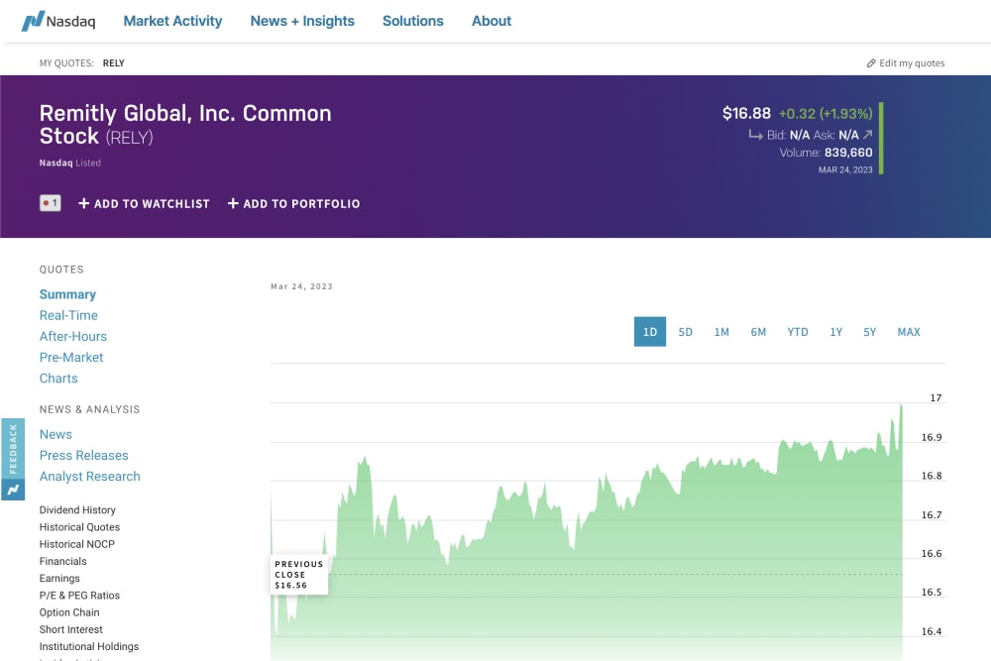Image resolution: width=991 pixels, height=661 pixels.
Task: Click the Nasdaq icon under Feedback tab
Action: [13, 490]
